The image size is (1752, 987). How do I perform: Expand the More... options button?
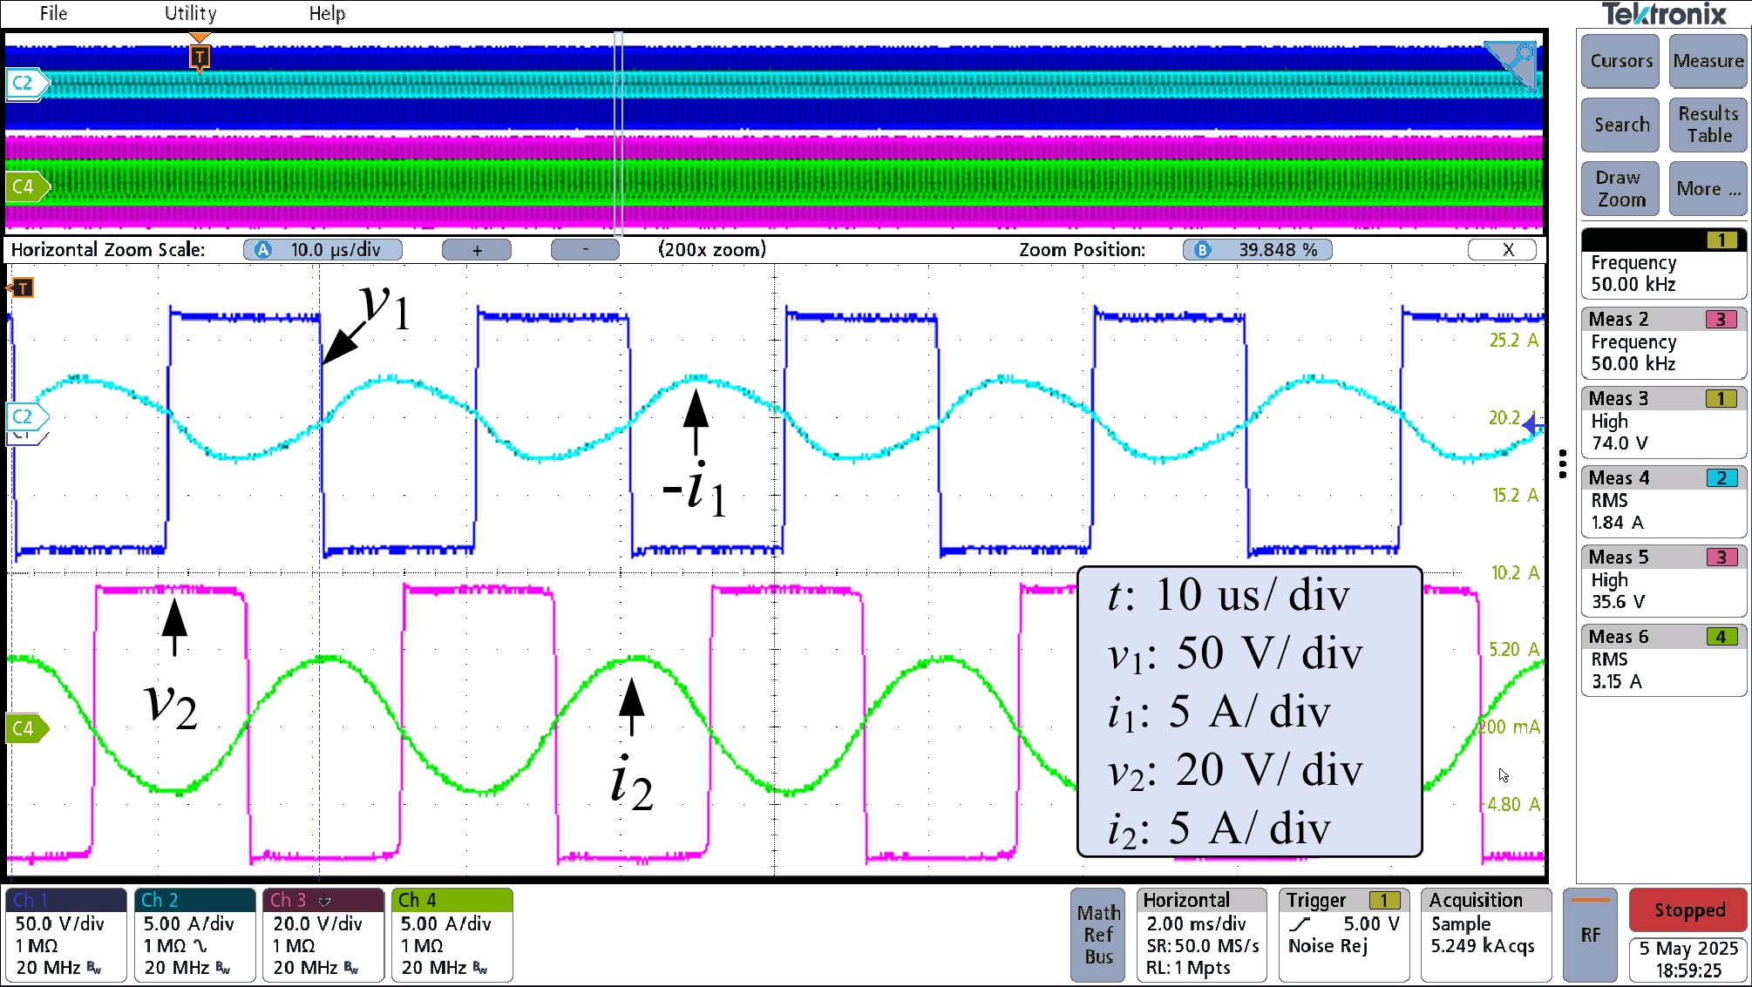click(1708, 189)
